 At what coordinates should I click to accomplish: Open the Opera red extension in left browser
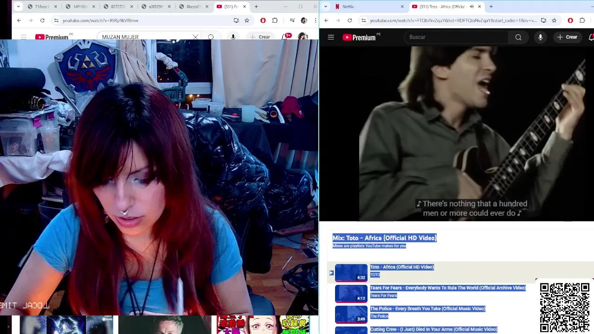point(263,20)
